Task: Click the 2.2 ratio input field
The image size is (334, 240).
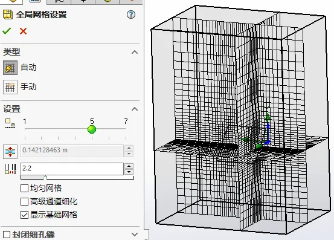Action: (72, 169)
